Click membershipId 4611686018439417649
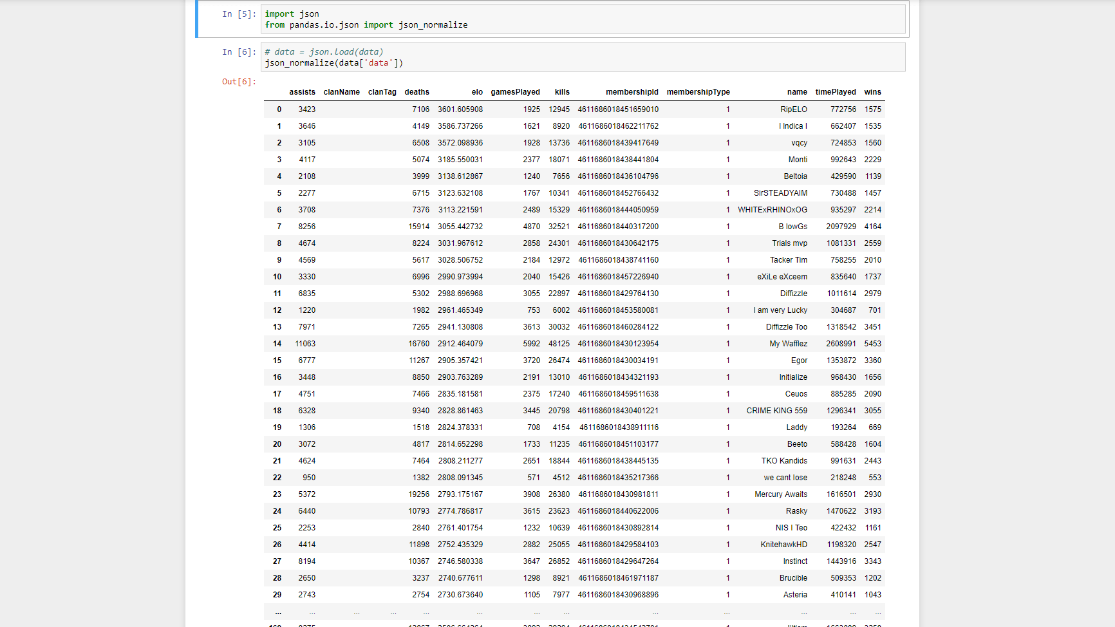The height and width of the screenshot is (627, 1115). coord(619,143)
